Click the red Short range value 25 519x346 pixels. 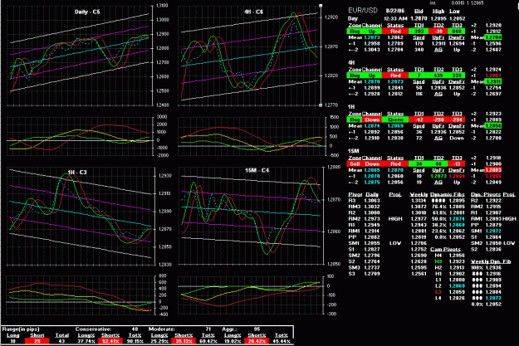37,341
